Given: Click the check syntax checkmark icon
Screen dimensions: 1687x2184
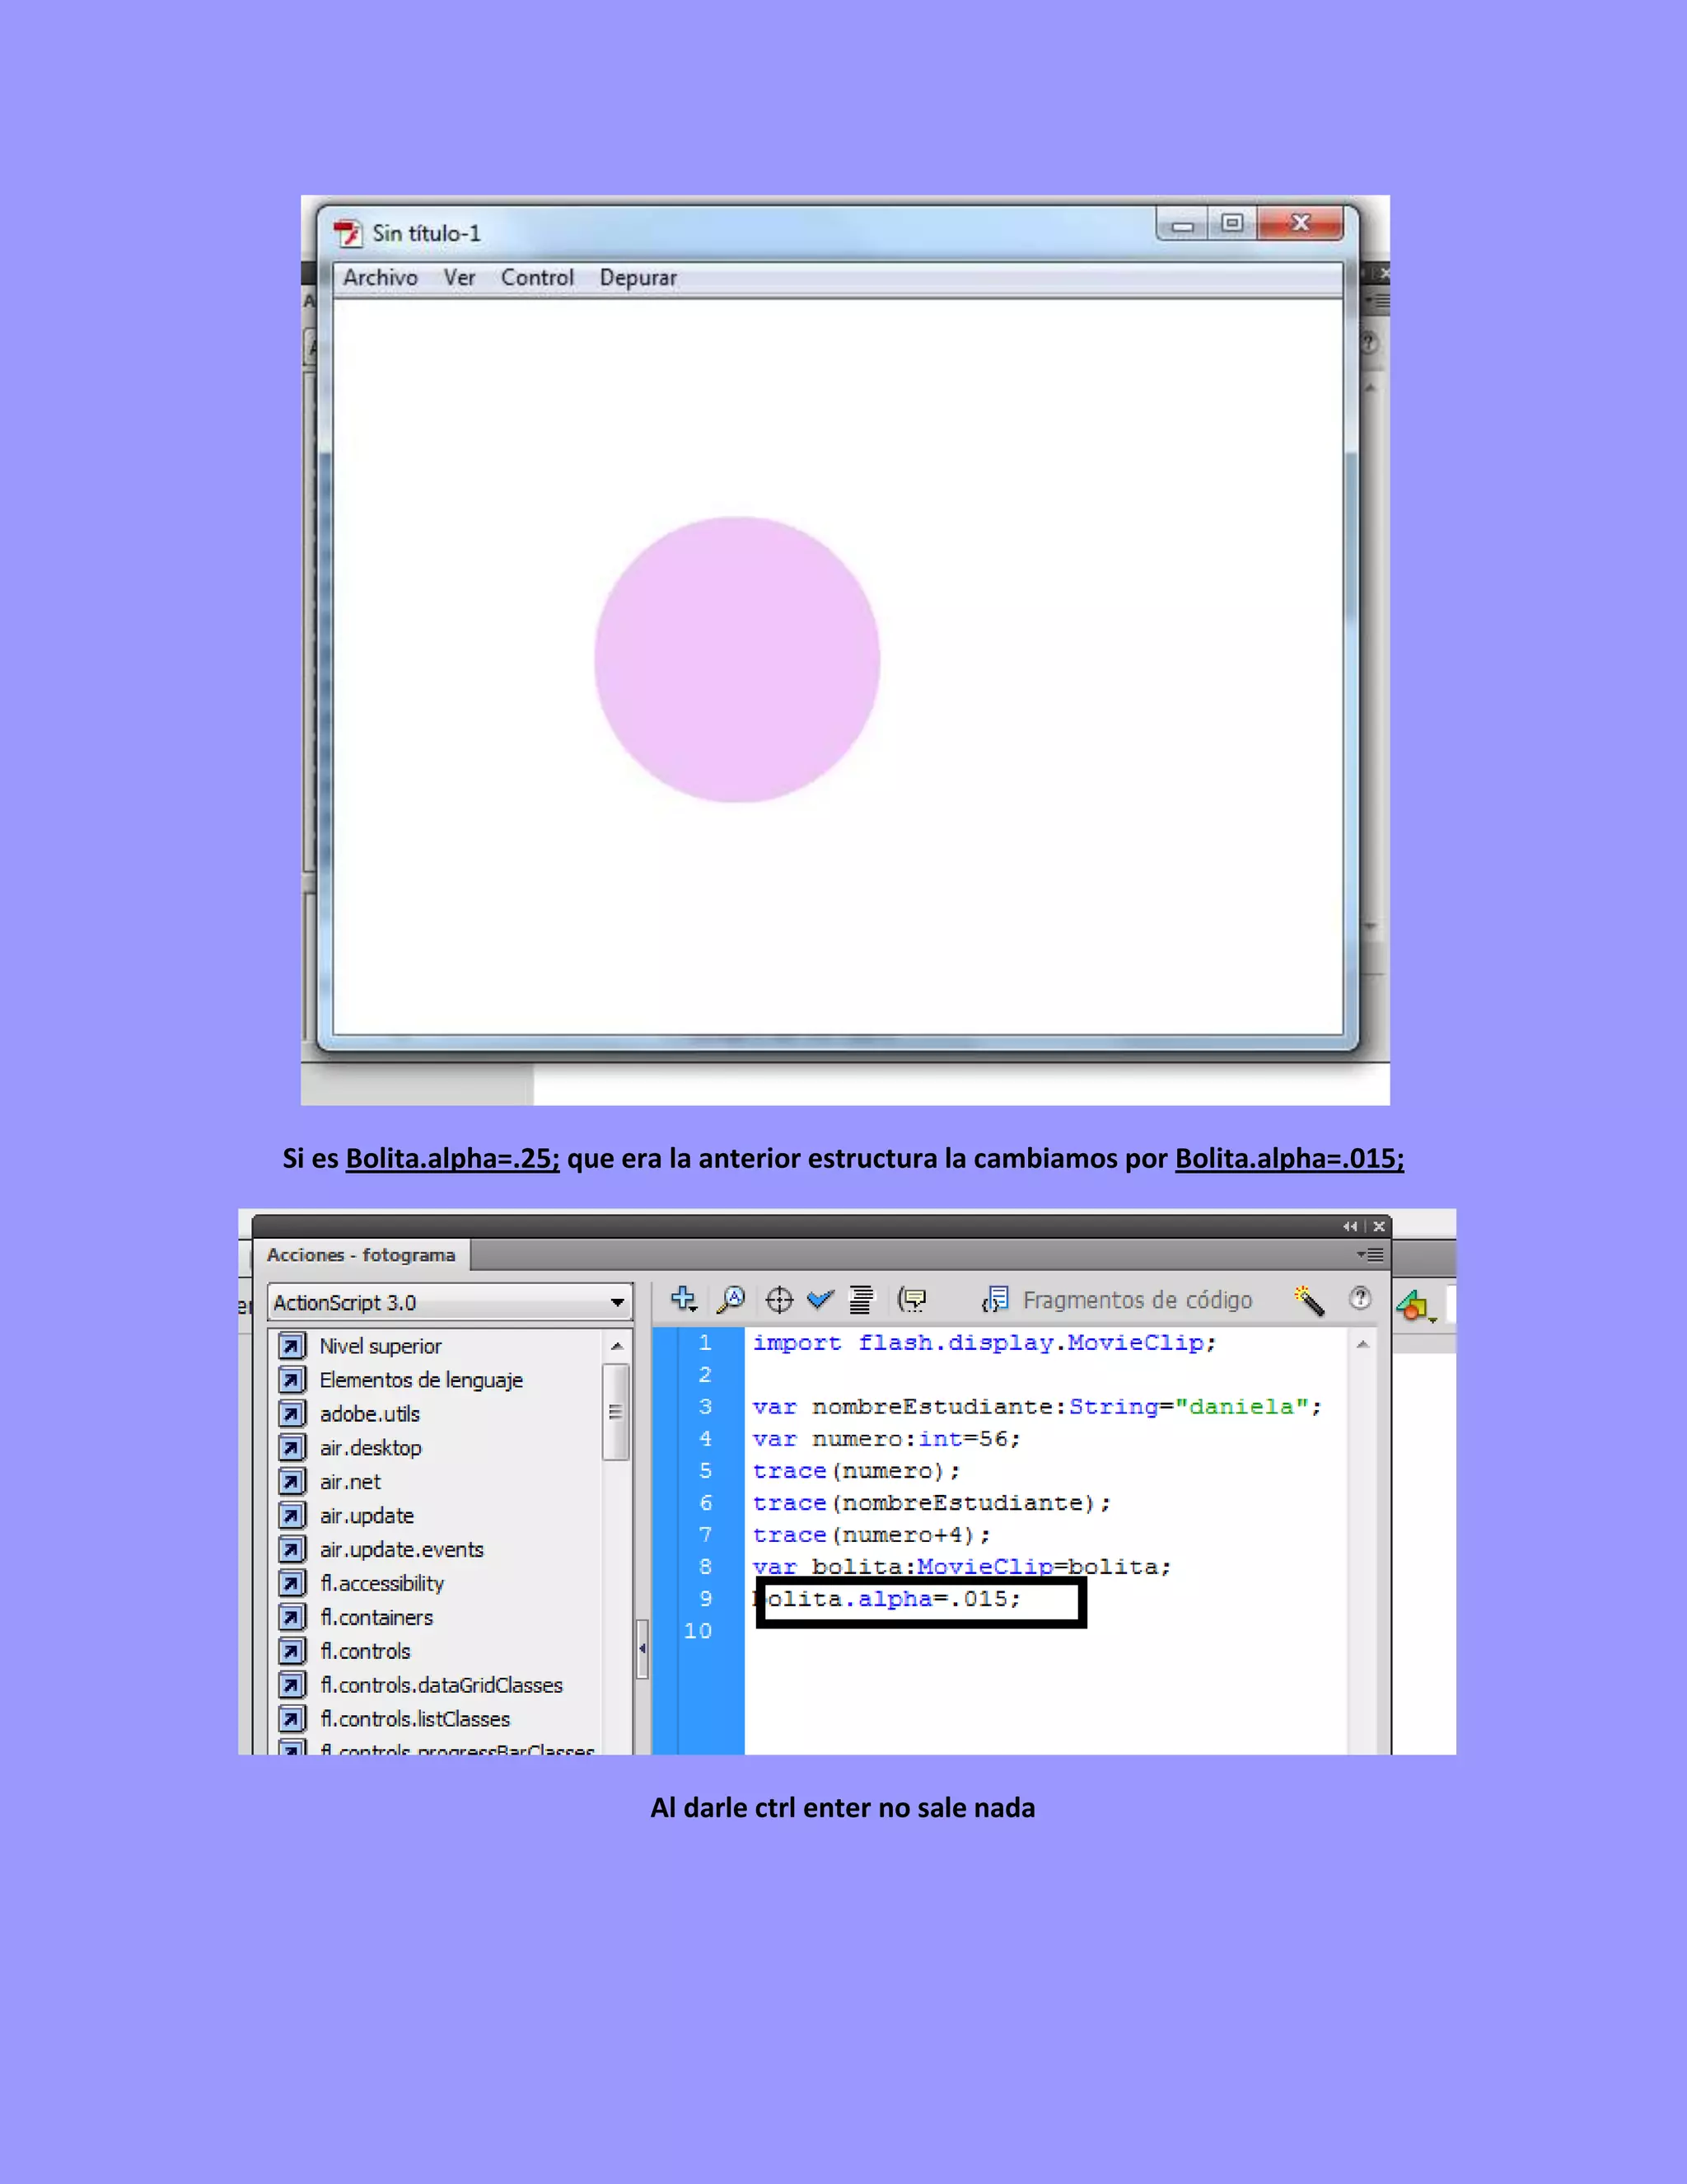Looking at the screenshot, I should (820, 1299).
